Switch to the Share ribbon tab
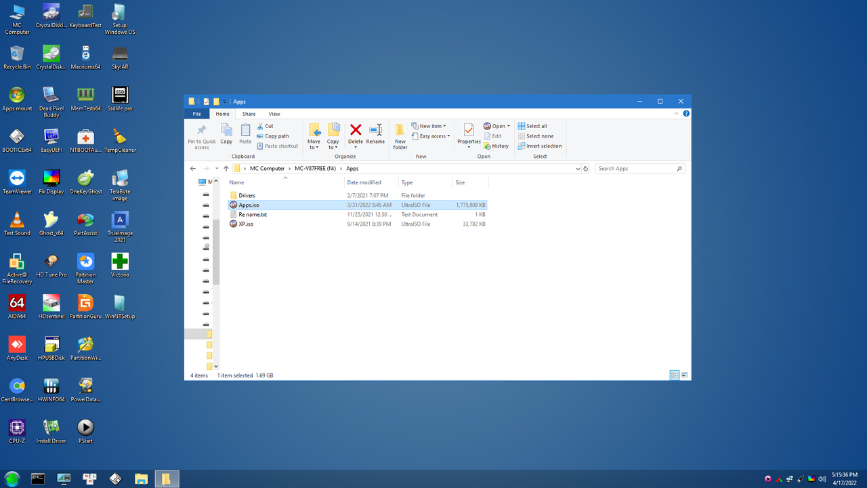Screen dimensions: 867x488 (x=249, y=114)
